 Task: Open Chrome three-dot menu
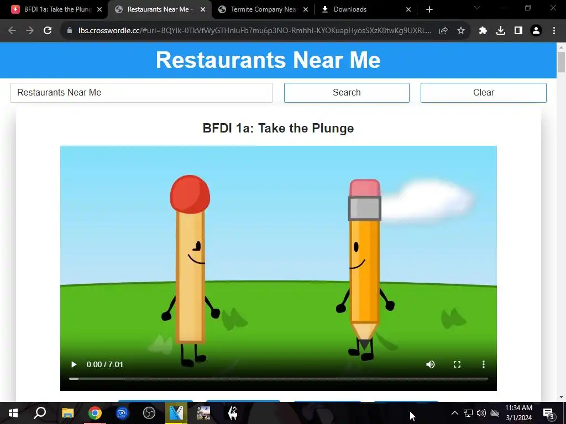[554, 31]
